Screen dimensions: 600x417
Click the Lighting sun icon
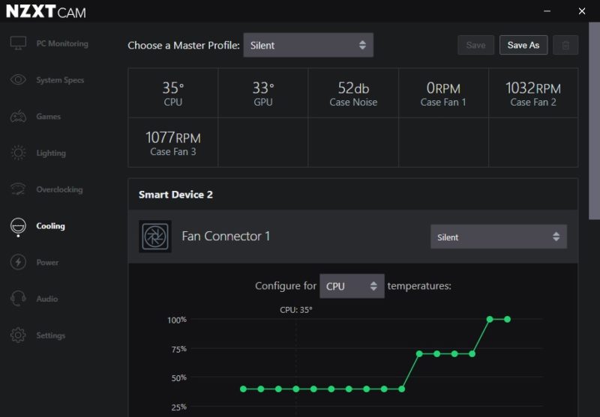click(x=18, y=153)
